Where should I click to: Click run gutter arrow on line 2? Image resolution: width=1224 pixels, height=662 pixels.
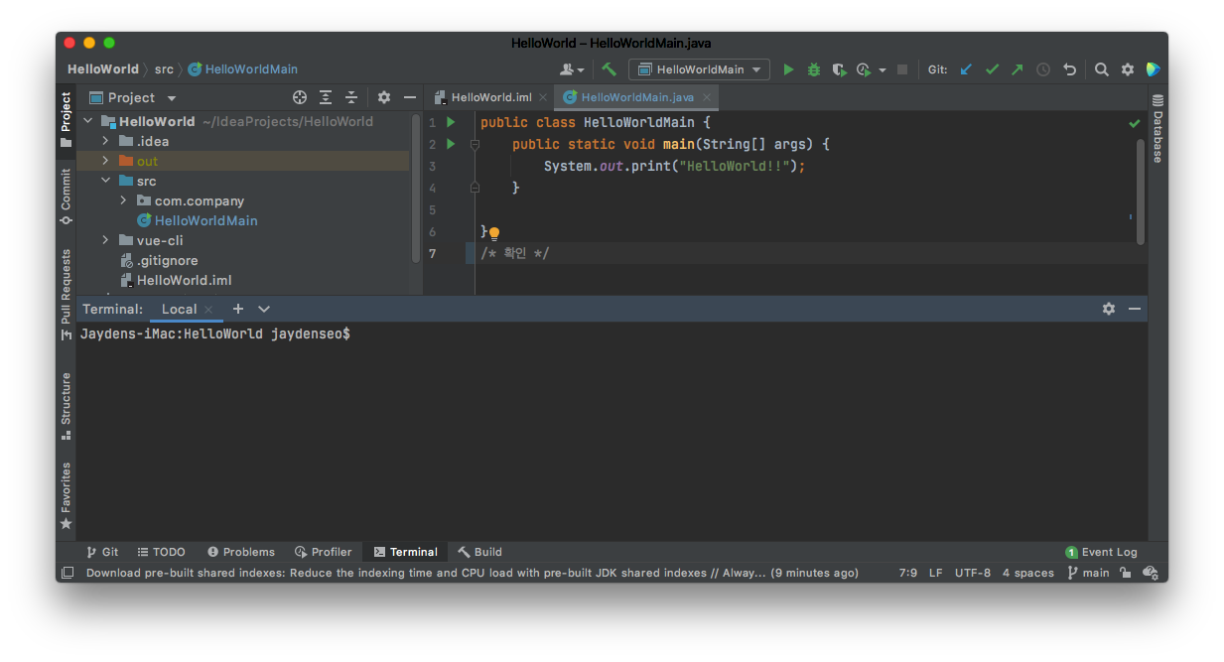pos(451,144)
